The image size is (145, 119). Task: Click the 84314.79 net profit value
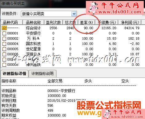[132, 28]
